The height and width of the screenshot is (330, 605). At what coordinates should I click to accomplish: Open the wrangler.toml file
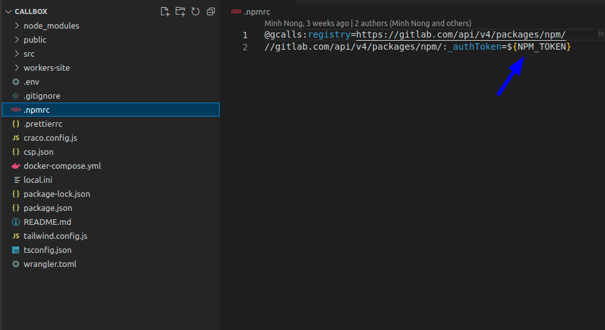click(50, 264)
